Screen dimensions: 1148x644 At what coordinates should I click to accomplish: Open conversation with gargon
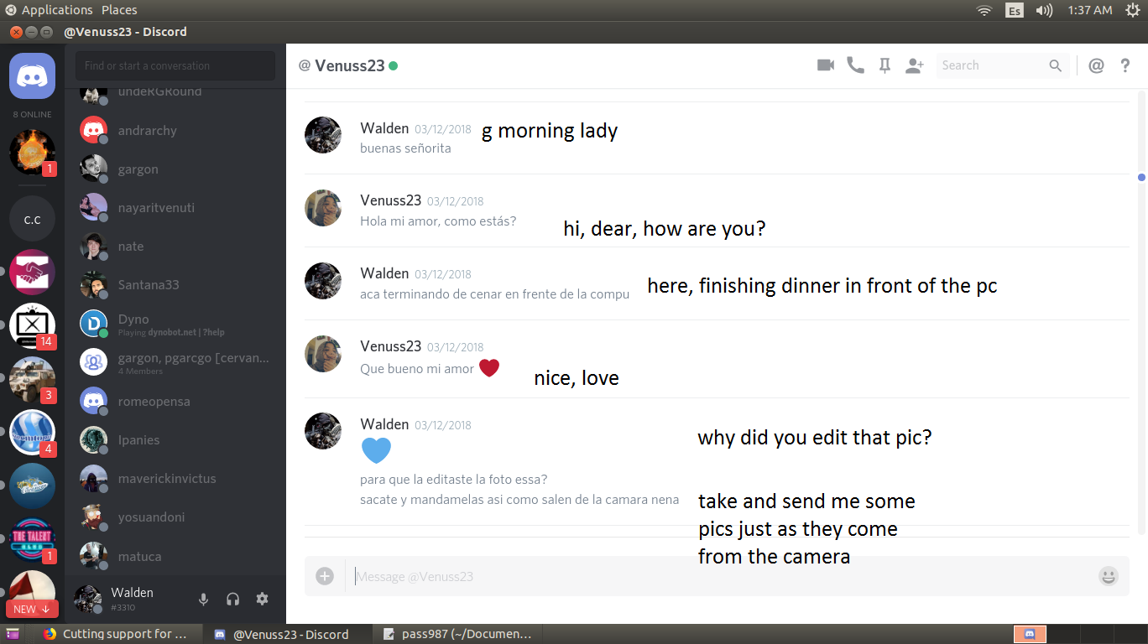click(175, 169)
